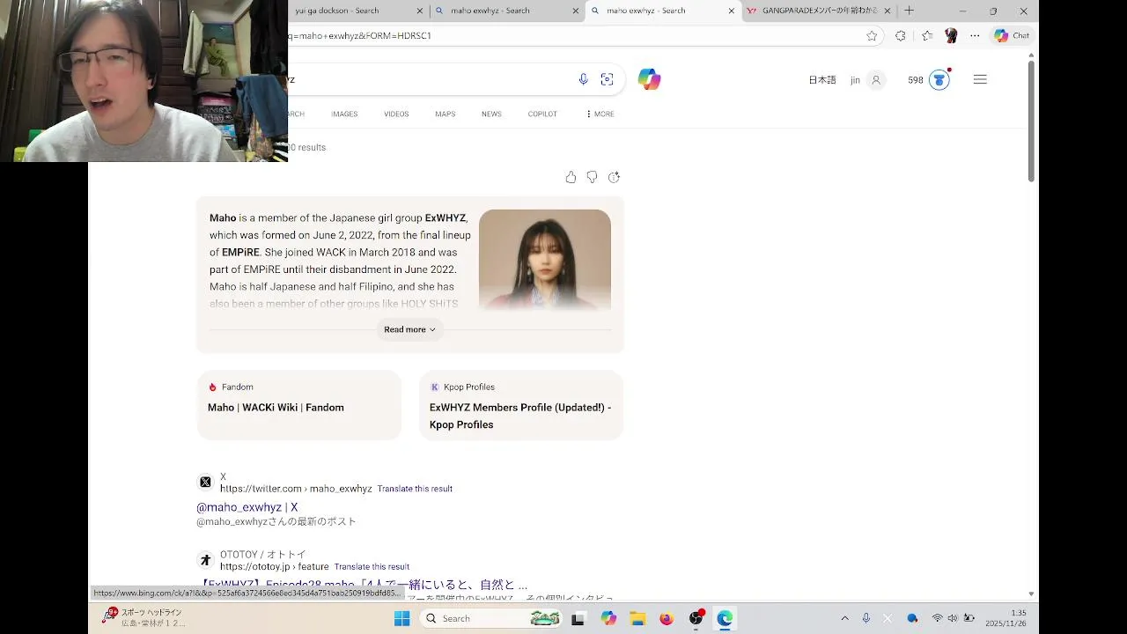Open the sports headline news widget
Screen dimensions: 1127x634
[144, 617]
